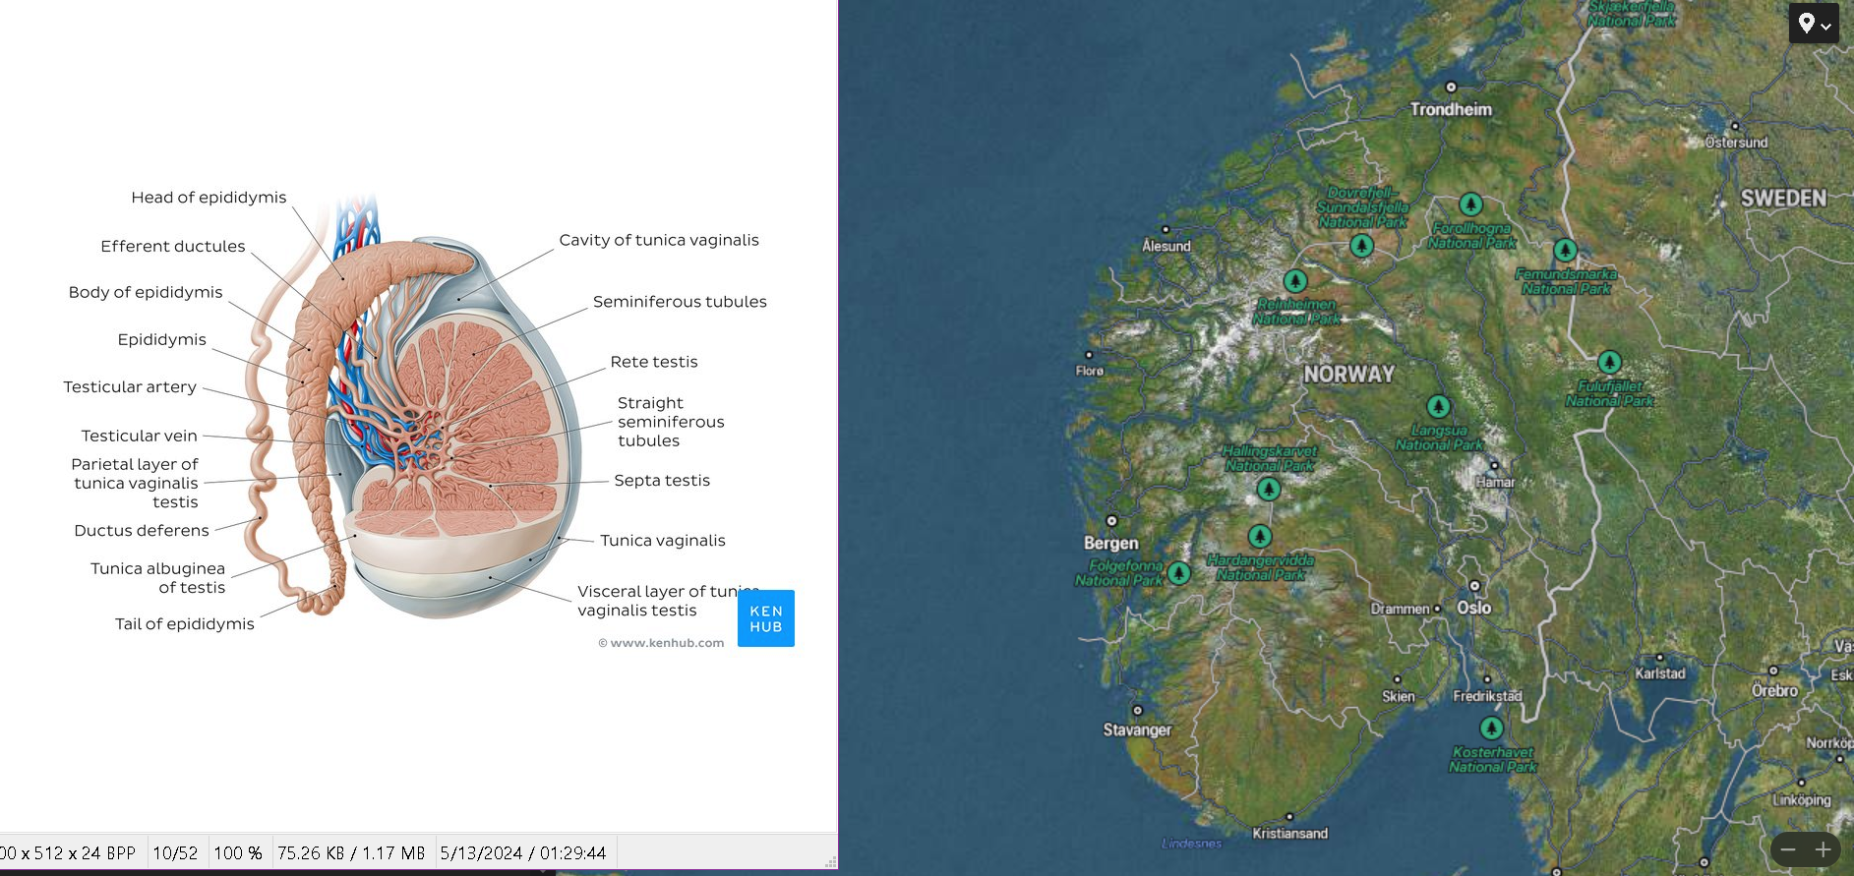Image resolution: width=1854 pixels, height=876 pixels.
Task: Click the 'Head of epididymis' label
Action: pos(209,198)
